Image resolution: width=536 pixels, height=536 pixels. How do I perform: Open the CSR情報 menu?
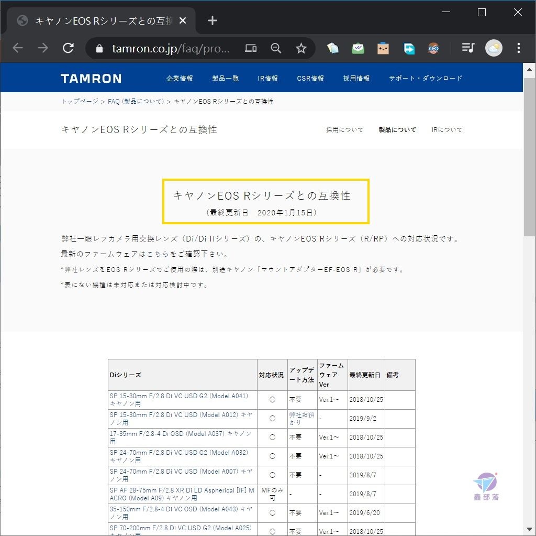310,79
